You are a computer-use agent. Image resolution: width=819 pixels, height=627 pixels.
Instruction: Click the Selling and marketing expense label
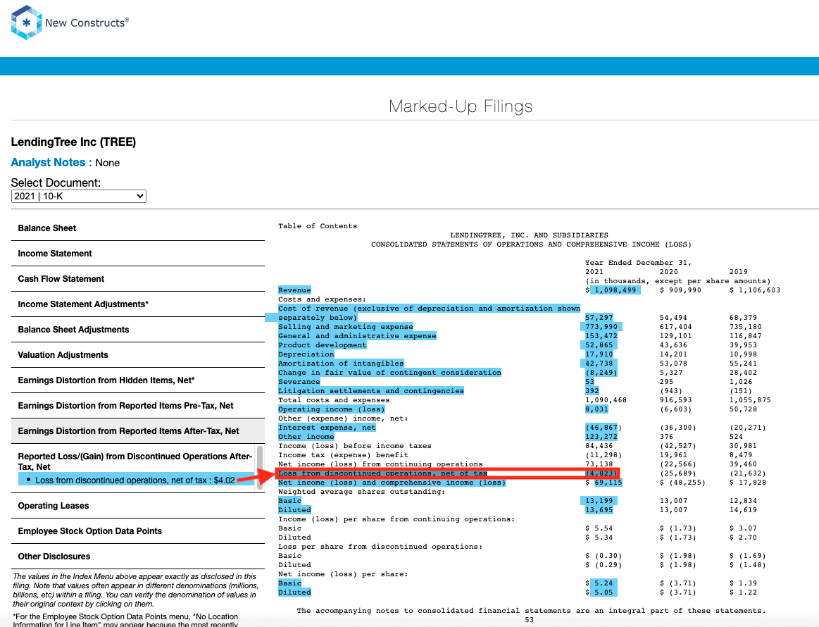point(346,327)
